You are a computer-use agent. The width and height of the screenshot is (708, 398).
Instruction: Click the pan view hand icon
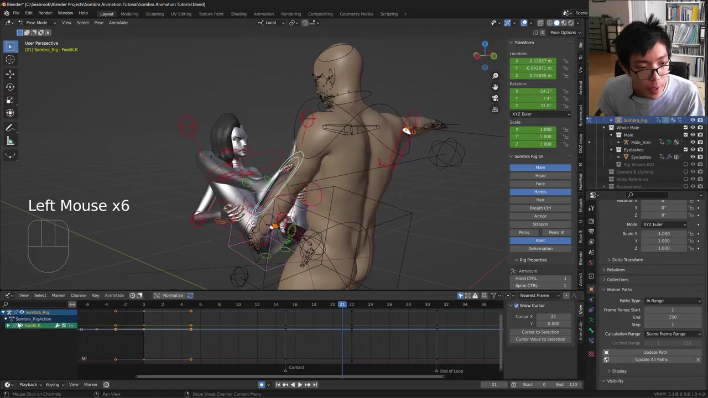[x=495, y=87]
